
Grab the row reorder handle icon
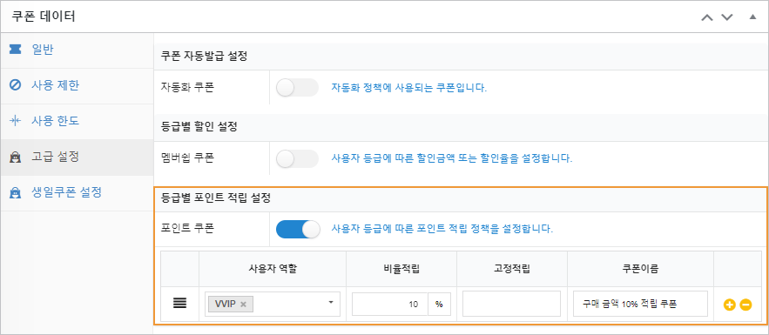click(x=179, y=304)
